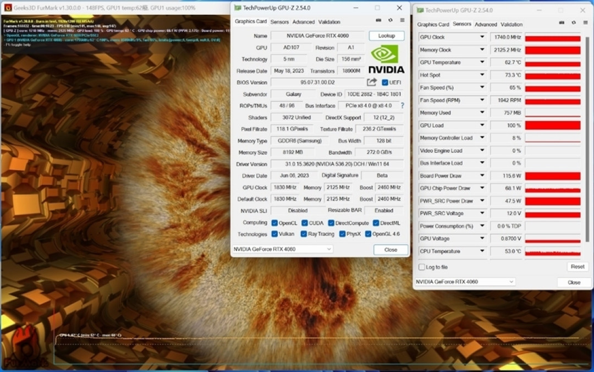Click the Memory Type GDDR6 (Samsung) field
The height and width of the screenshot is (372, 594).
click(x=300, y=141)
